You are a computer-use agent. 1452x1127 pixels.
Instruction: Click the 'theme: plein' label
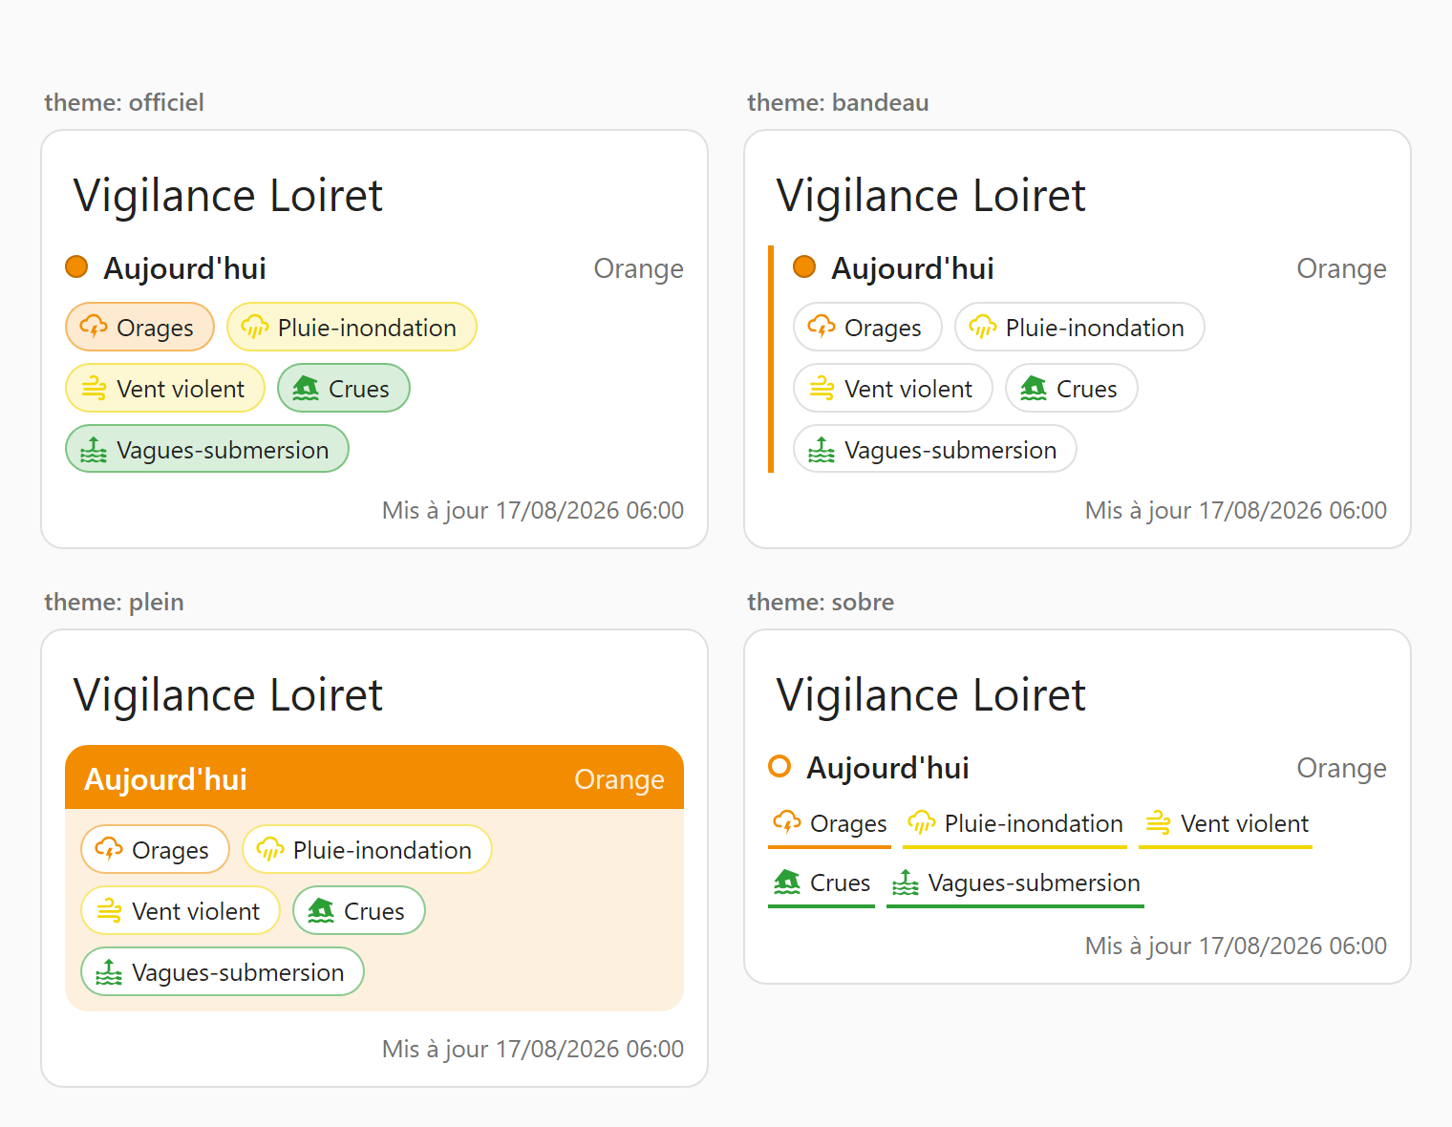click(114, 602)
